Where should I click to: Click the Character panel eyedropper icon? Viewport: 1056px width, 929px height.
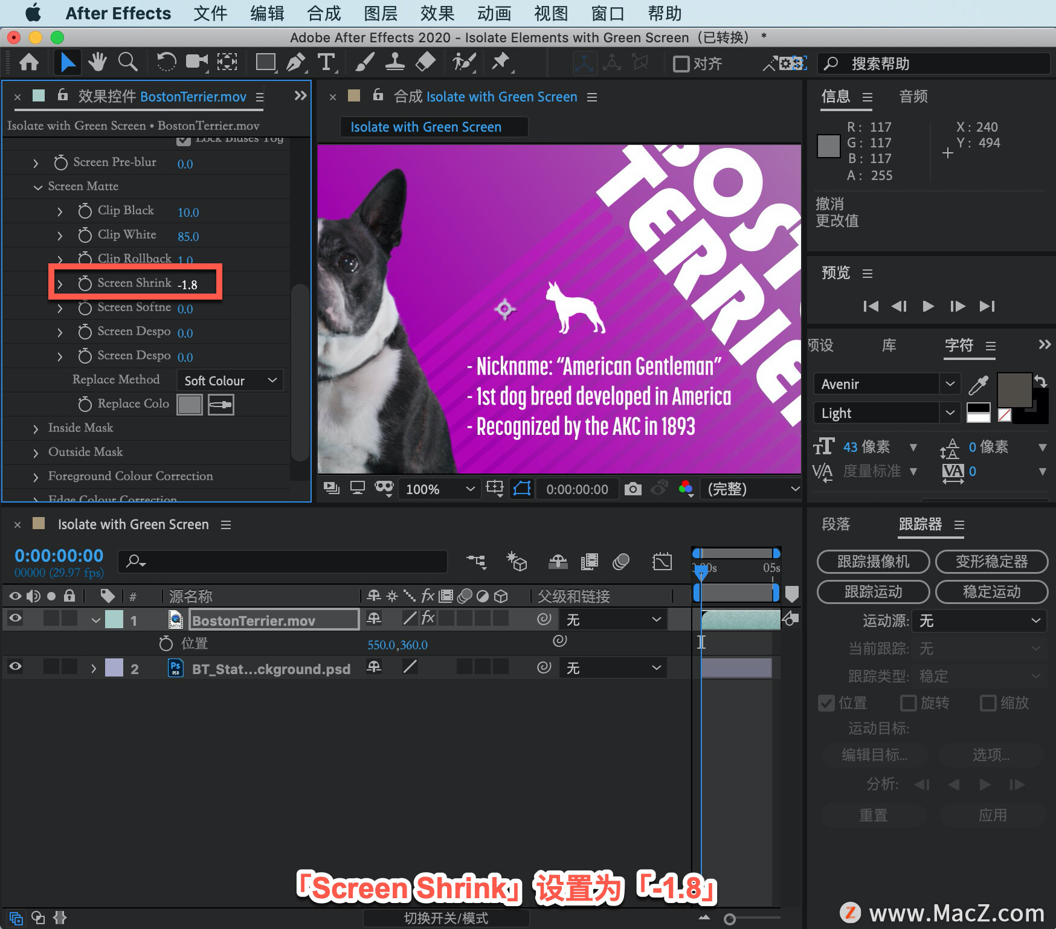(x=978, y=384)
